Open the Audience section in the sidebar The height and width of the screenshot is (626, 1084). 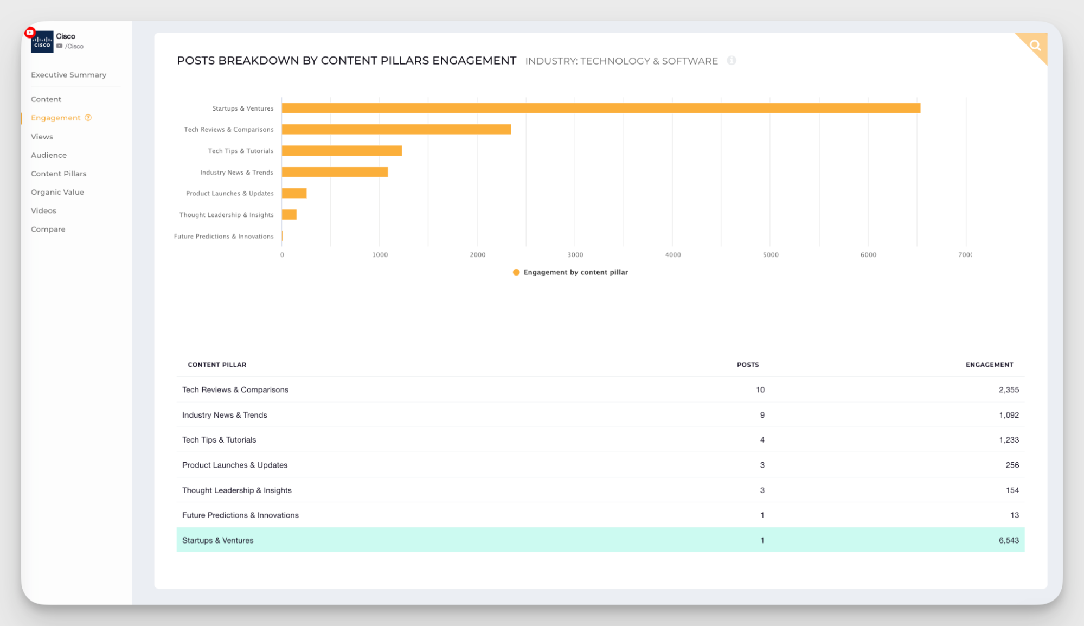[x=49, y=155]
